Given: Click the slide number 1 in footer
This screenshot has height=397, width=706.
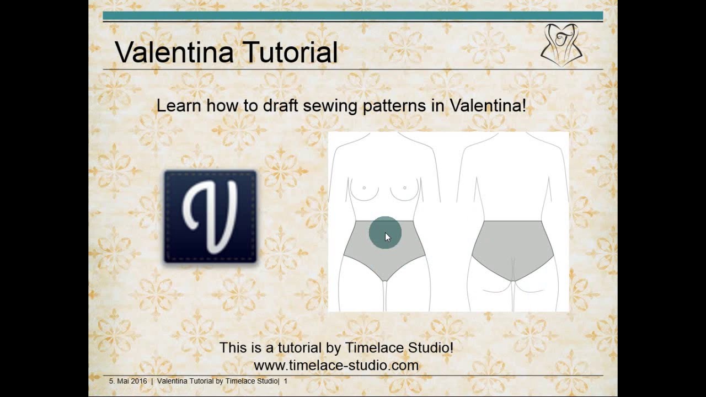Looking at the screenshot, I should coord(286,381).
